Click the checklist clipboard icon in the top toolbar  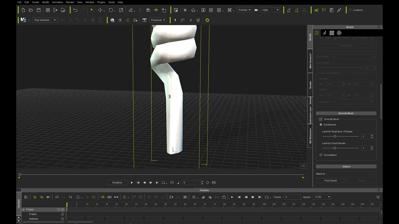(331, 10)
